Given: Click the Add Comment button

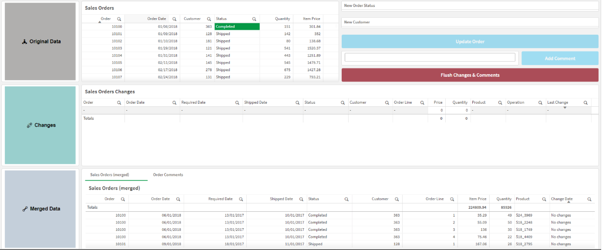Looking at the screenshot, I should click(x=560, y=59).
